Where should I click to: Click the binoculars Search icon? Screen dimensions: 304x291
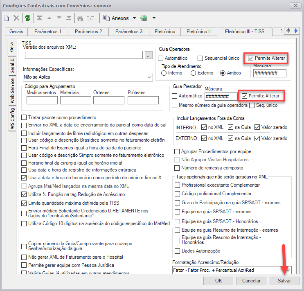(80, 18)
